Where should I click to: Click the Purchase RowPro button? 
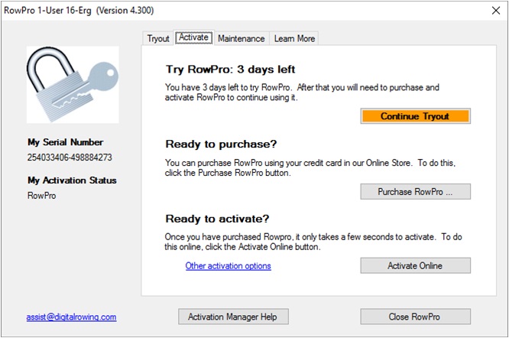(415, 192)
